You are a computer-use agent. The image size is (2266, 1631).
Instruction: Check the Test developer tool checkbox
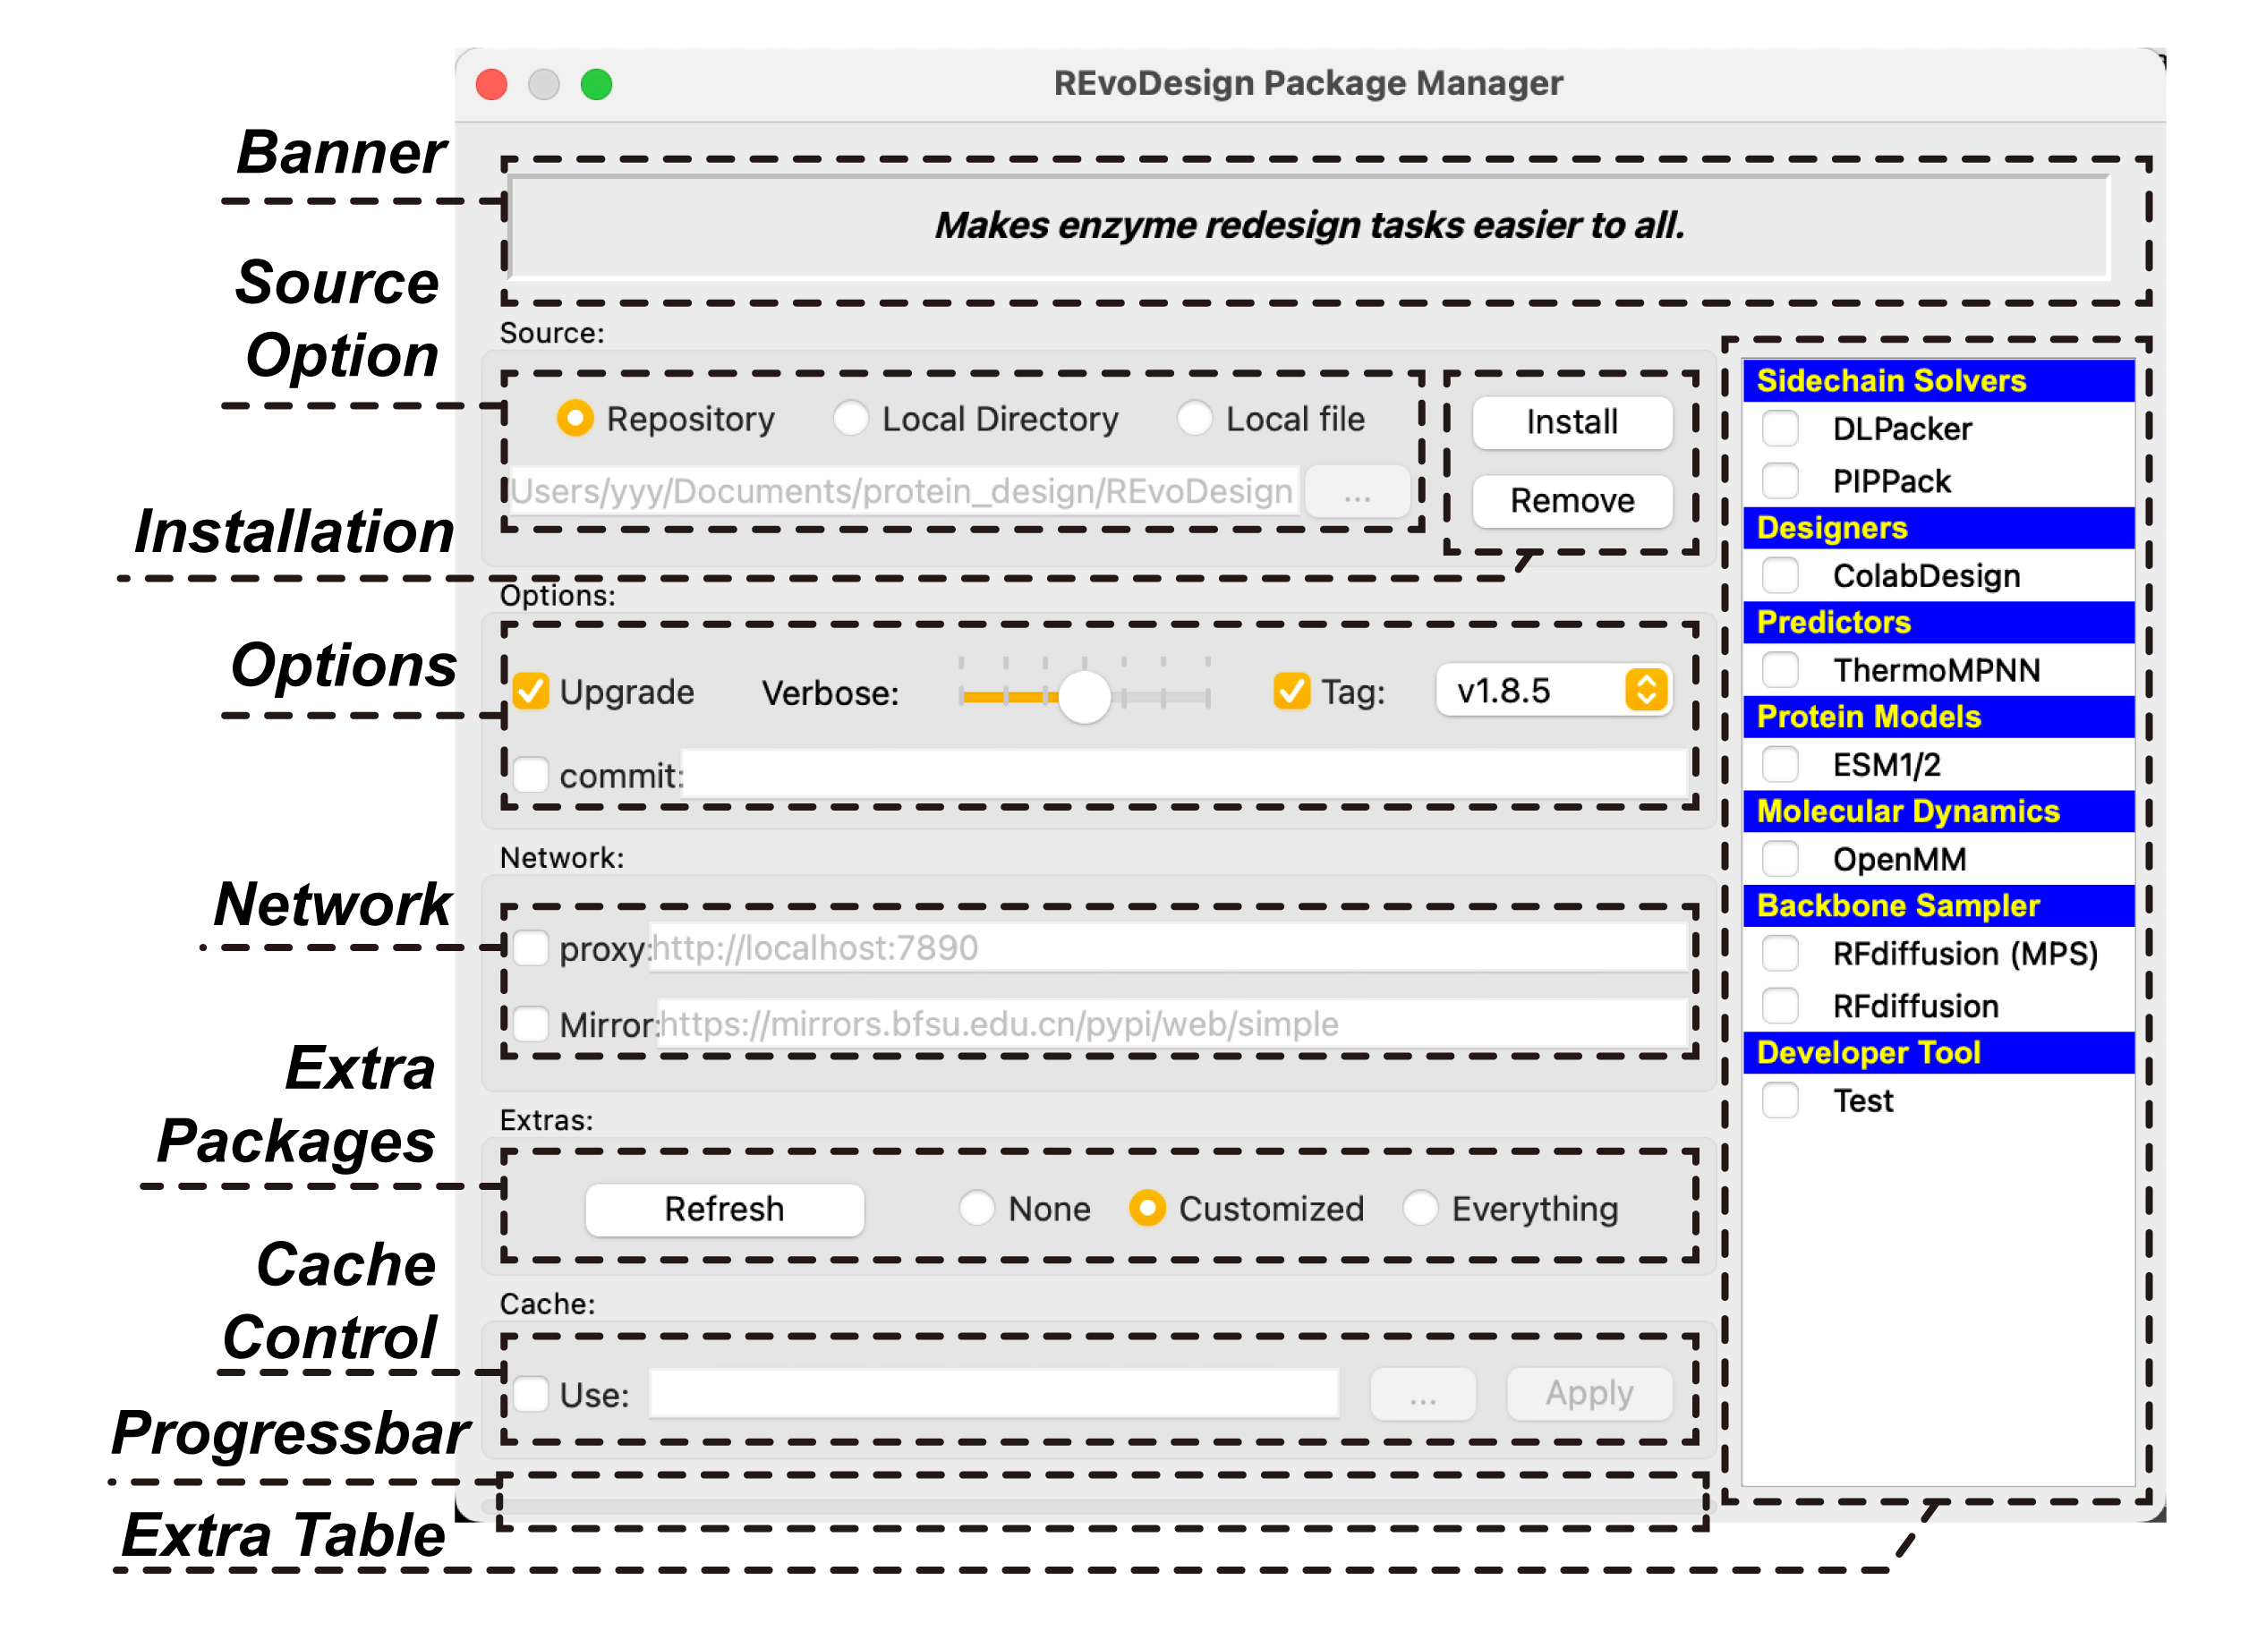1780,1100
